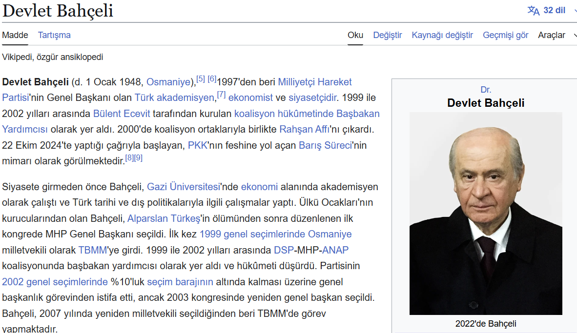Open citation reference [7]
This screenshot has height=333, width=577.
[x=221, y=95]
